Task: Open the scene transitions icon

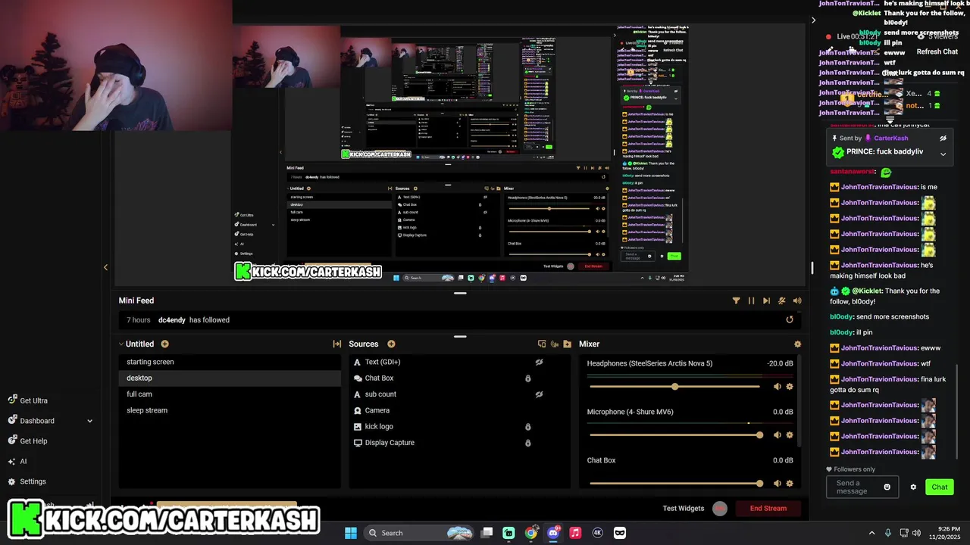Action: [336, 344]
